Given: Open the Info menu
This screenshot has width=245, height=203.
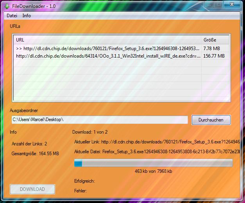Looking at the screenshot, I should 27,16.
